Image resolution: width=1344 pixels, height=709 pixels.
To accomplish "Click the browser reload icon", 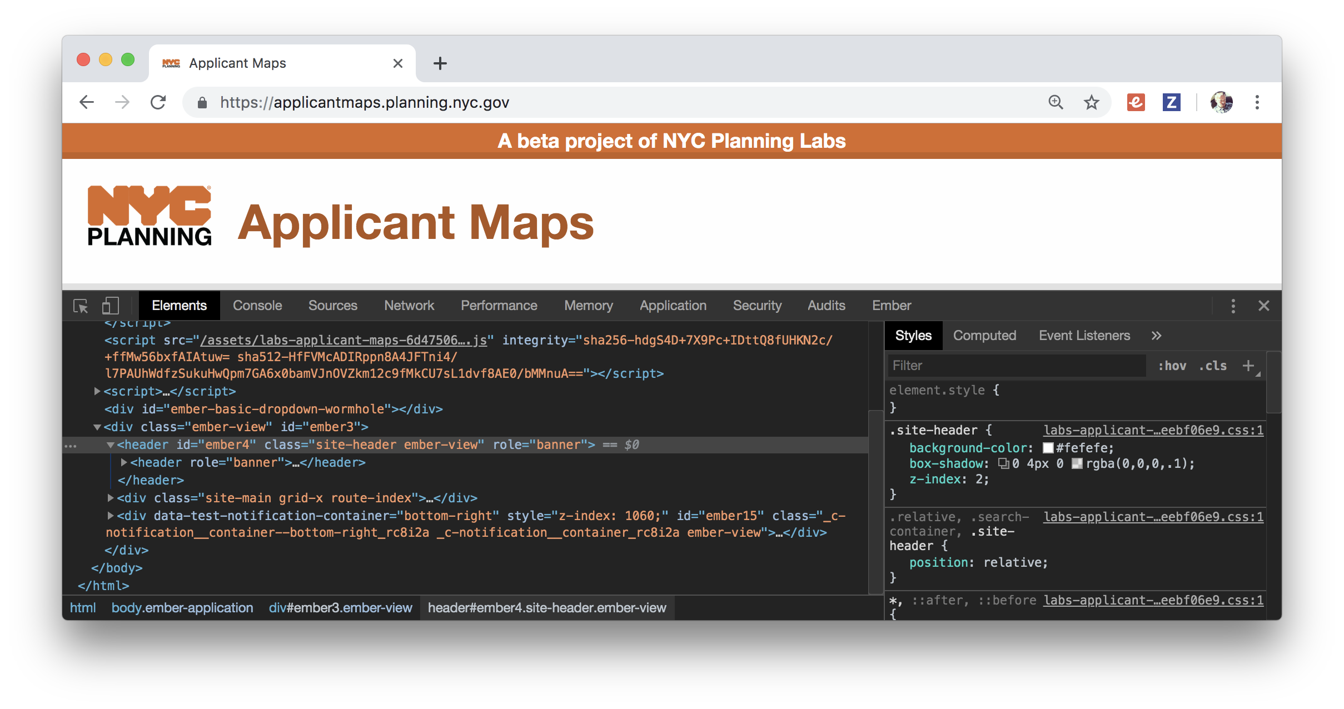I will click(x=158, y=102).
